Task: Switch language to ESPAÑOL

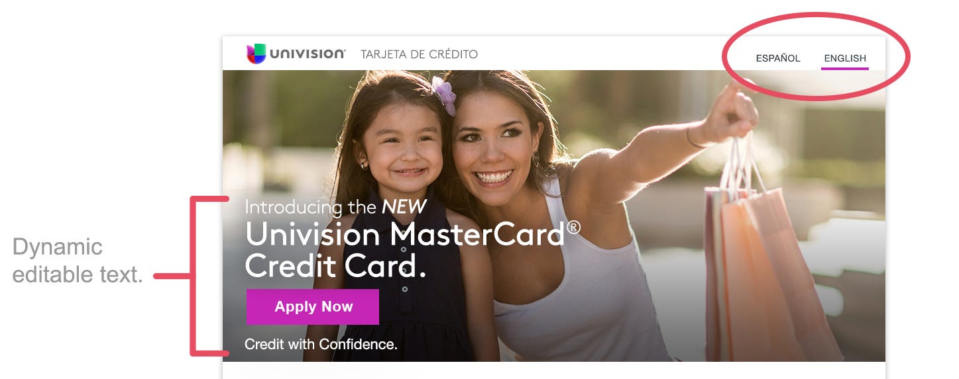Action: [778, 58]
